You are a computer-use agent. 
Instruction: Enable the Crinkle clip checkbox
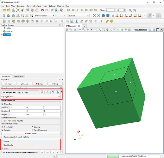[3, 145]
